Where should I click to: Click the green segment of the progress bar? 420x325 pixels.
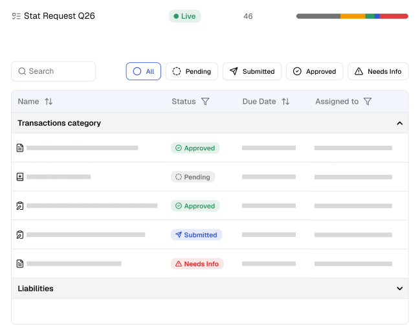370,16
